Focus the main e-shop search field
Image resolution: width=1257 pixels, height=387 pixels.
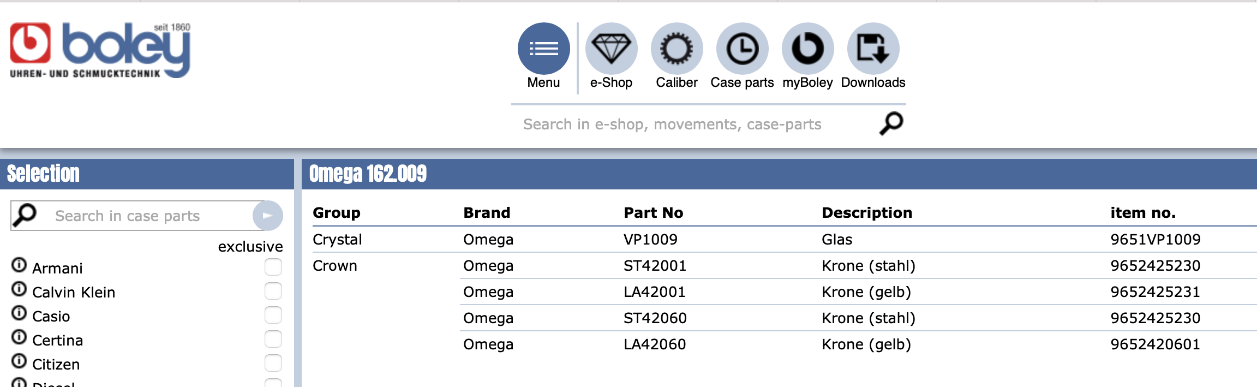point(693,124)
